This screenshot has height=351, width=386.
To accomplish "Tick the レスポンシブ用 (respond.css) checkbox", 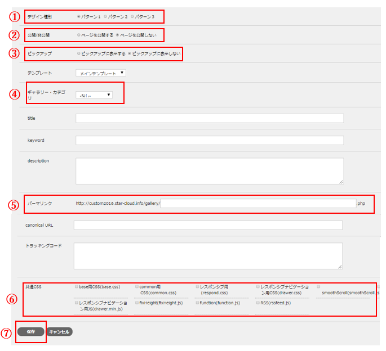I will pyautogui.click(x=197, y=286).
